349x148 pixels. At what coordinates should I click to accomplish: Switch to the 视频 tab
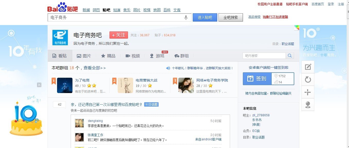click(x=133, y=56)
